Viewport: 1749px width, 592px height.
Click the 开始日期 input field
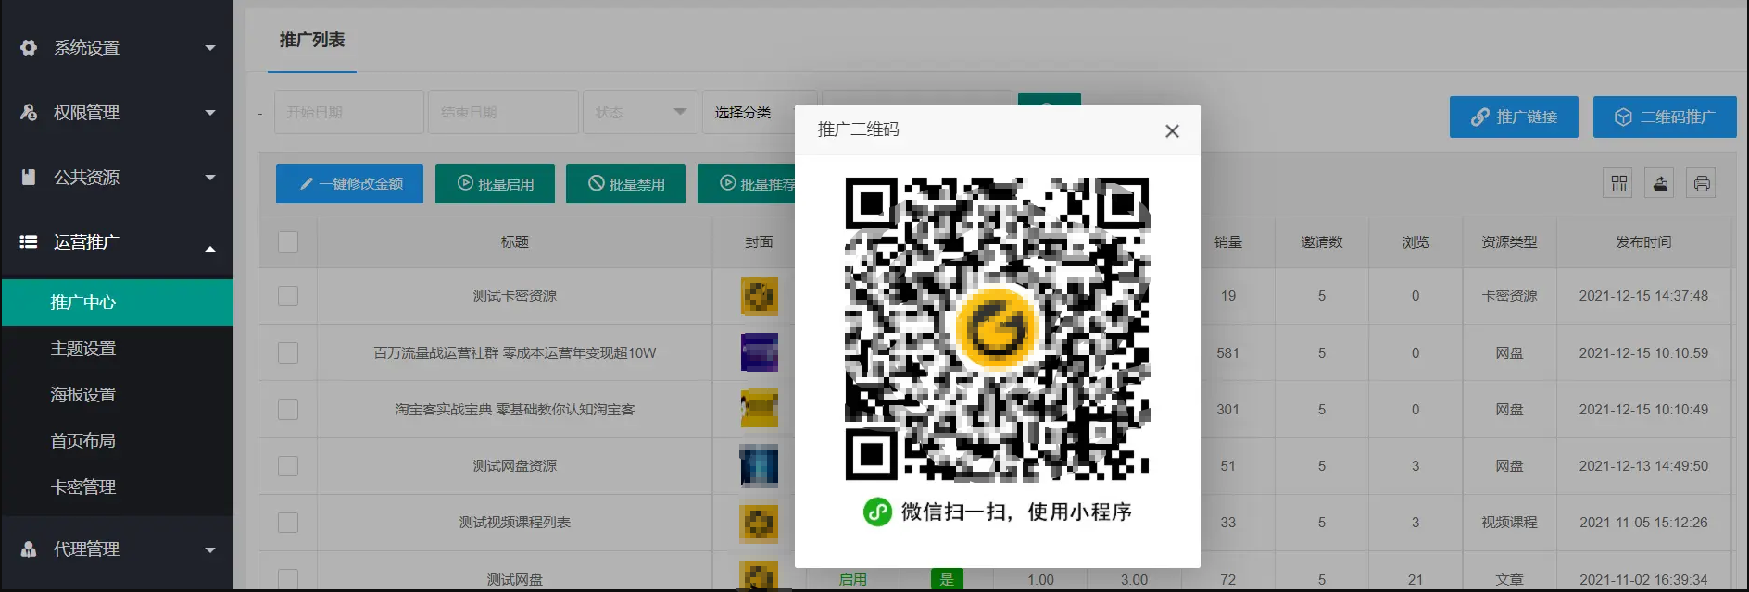pos(349,112)
